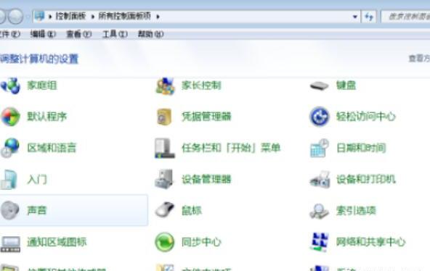Click the forward navigation button

click(x=15, y=17)
